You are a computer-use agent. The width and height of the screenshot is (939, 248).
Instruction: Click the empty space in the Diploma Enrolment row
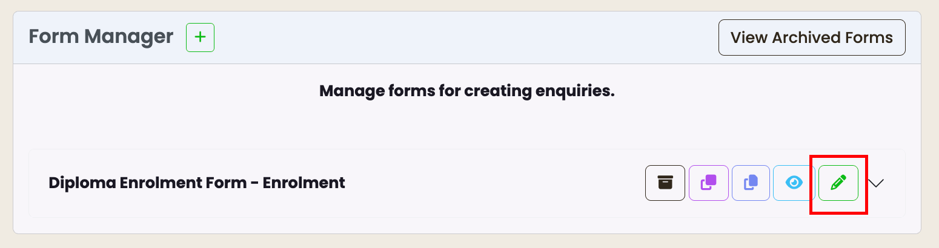pyautogui.click(x=494, y=183)
